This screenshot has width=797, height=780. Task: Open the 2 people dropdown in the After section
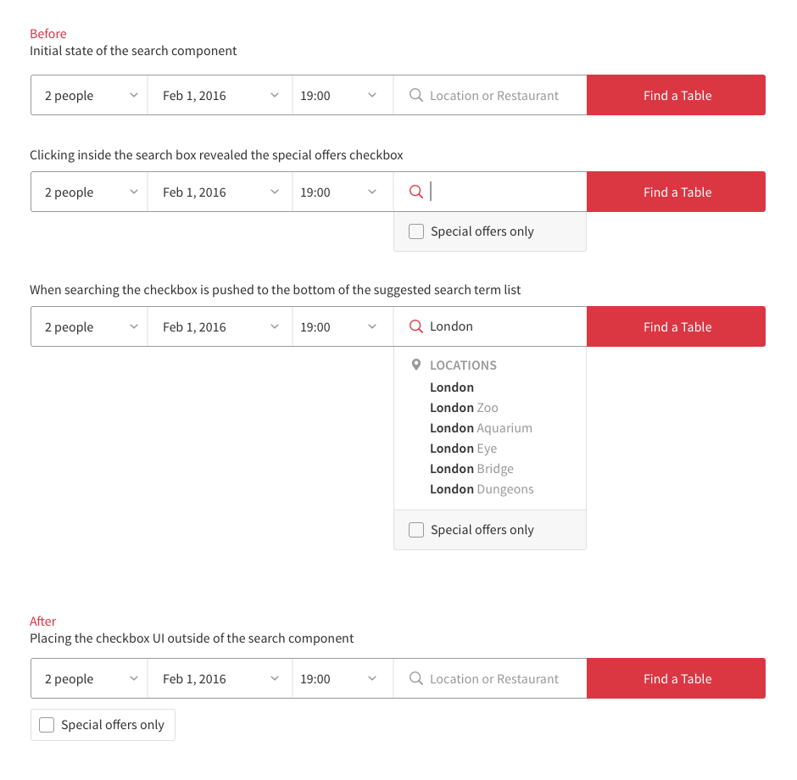pos(89,678)
